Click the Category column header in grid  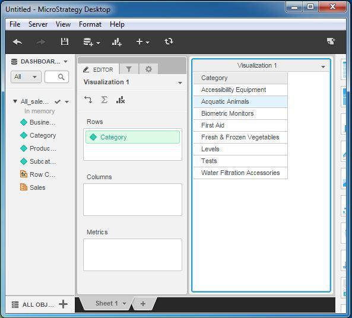[x=240, y=78]
